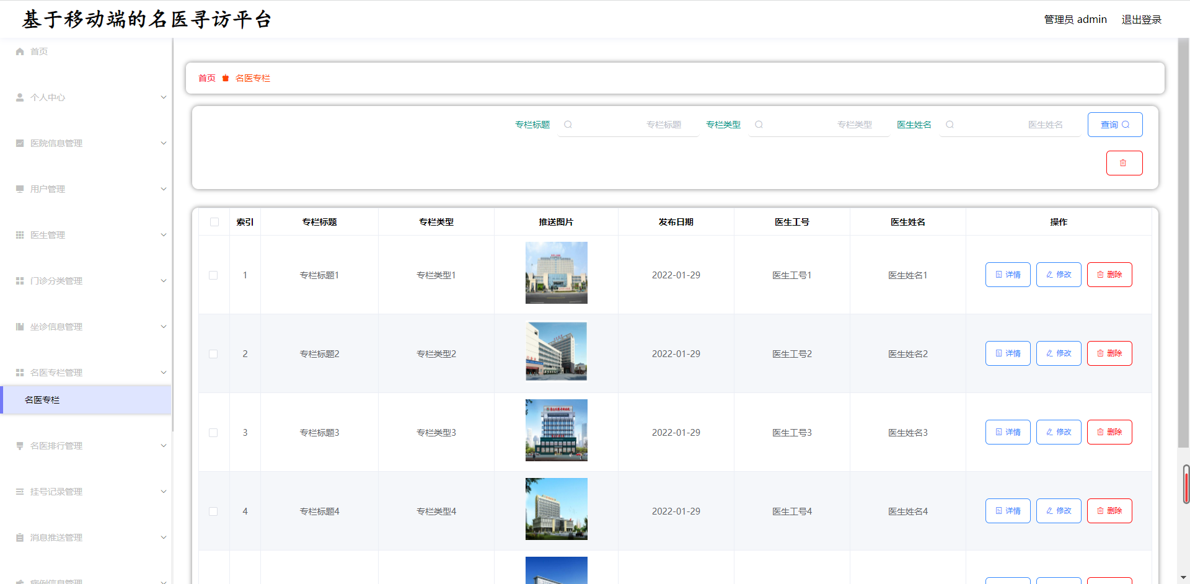Click 修改 for row 专栏标题1
1190x584 pixels.
click(x=1059, y=275)
